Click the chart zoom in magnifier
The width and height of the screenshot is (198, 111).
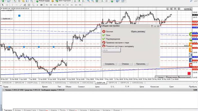(x=88, y=1)
